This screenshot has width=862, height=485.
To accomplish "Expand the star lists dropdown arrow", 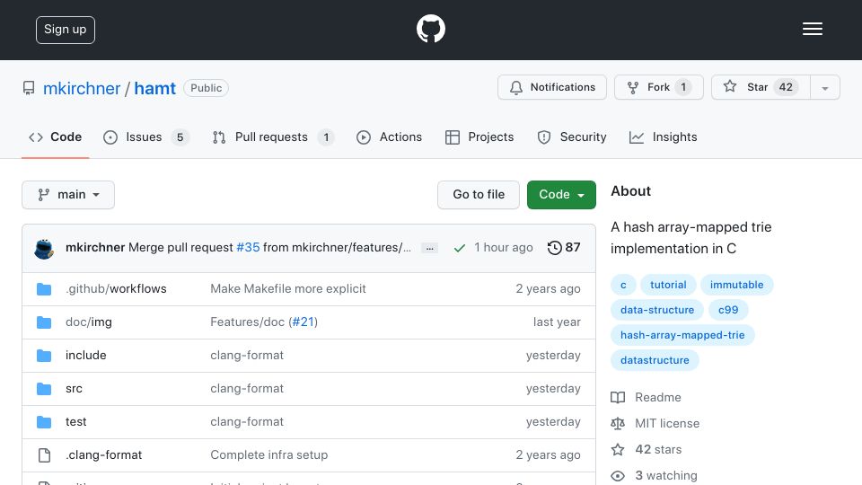I will 824,87.
